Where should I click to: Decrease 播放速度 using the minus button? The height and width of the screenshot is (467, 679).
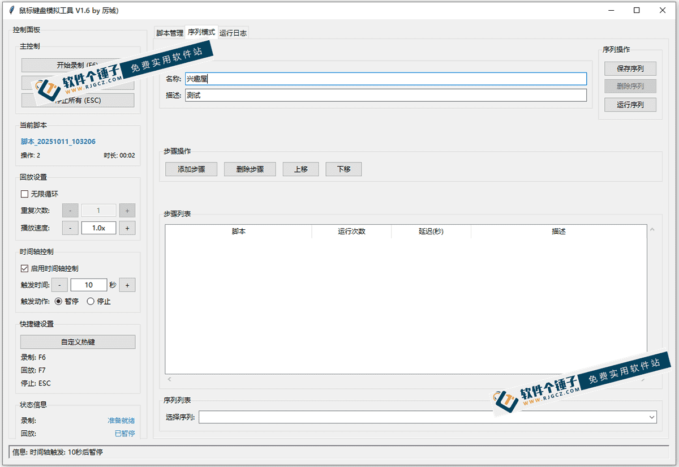tap(70, 228)
